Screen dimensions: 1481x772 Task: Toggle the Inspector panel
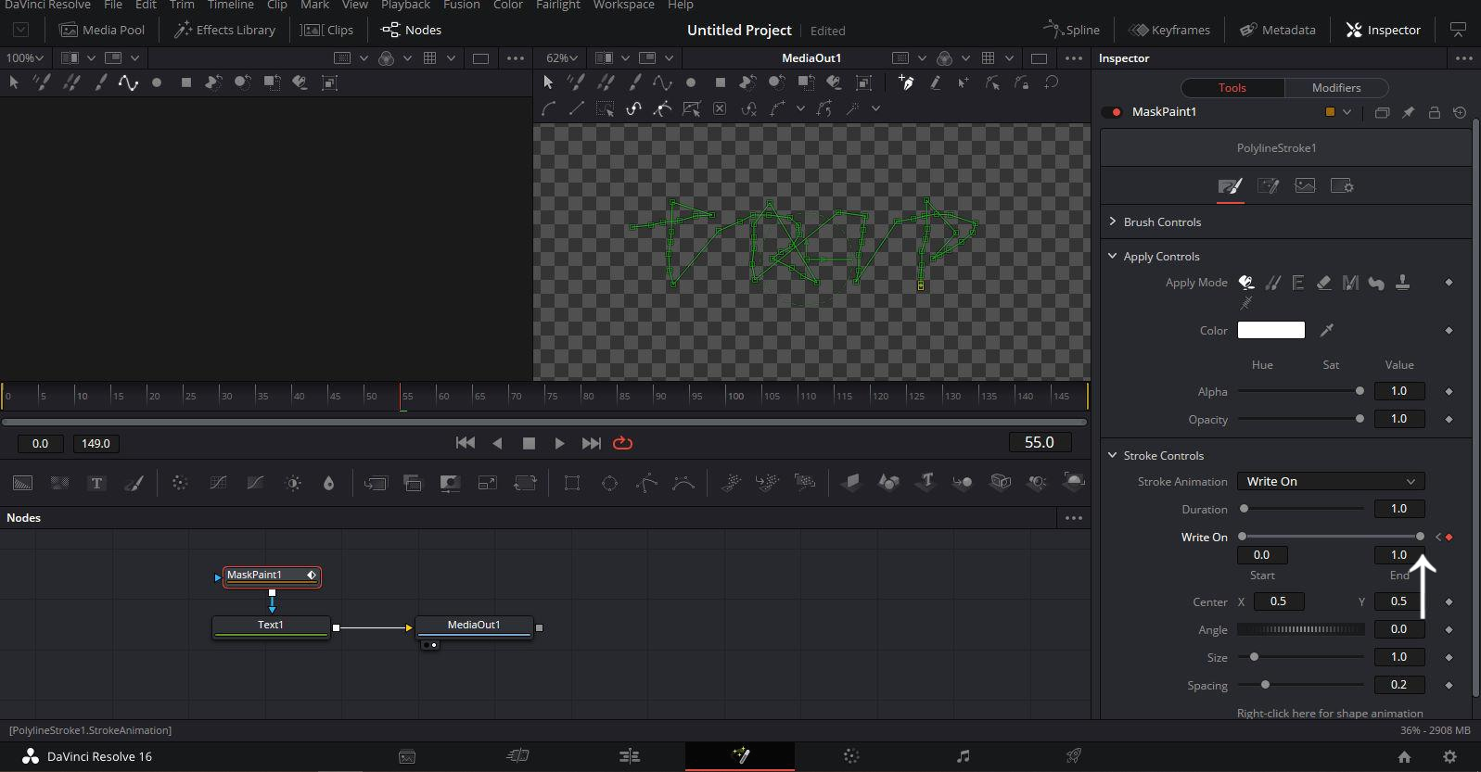coord(1383,30)
